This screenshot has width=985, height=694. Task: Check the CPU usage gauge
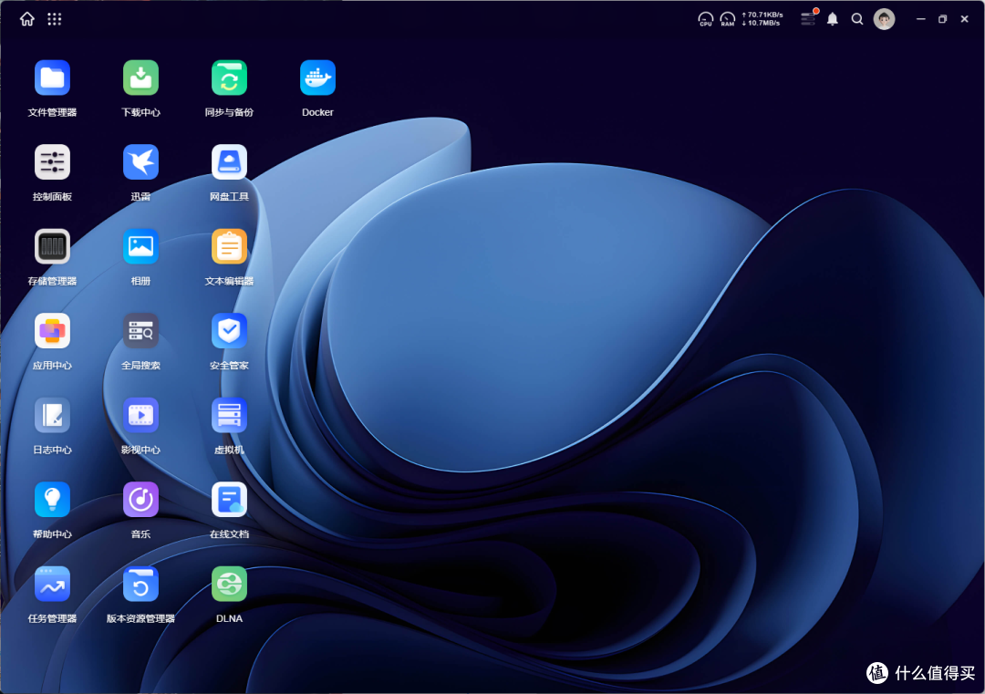705,19
